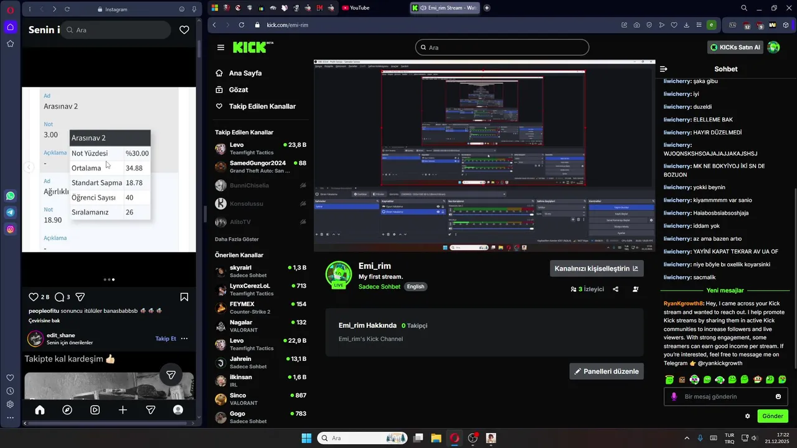
Task: Go to Instagram home icon
Action: coord(40,410)
